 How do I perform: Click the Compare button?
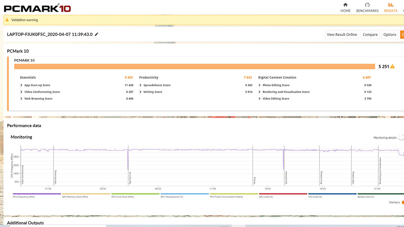(370, 34)
